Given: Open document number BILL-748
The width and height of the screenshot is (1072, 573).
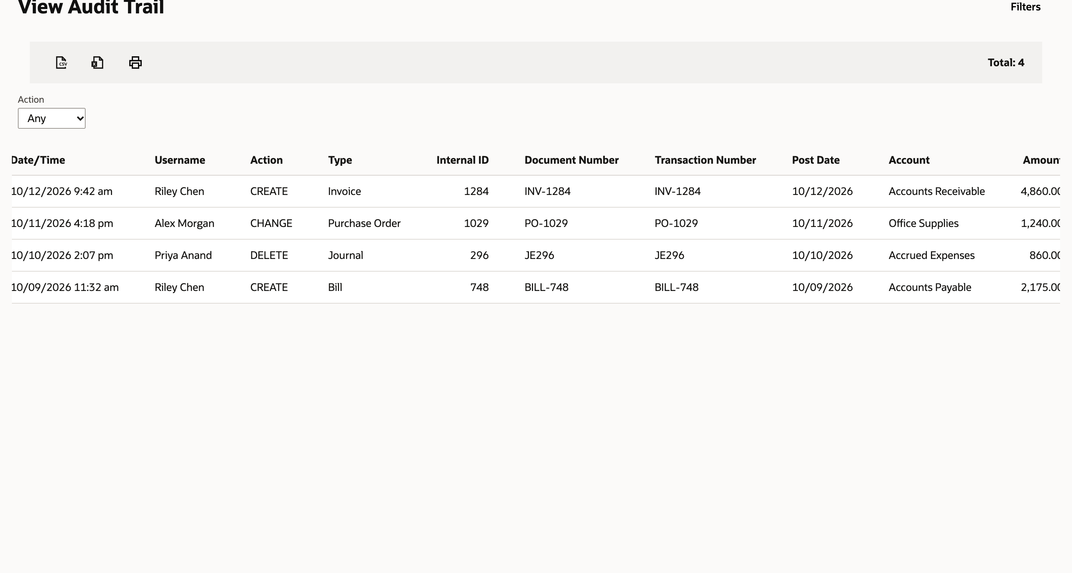Looking at the screenshot, I should 546,288.
